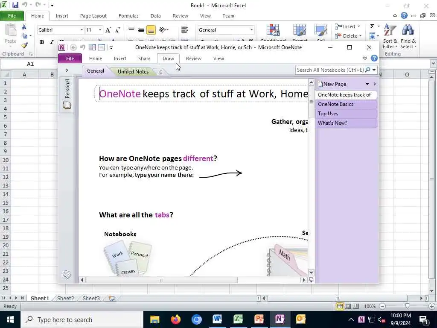Open OneNote Customize Quick Access dropdown
Image resolution: width=437 pixels, height=328 pixels.
point(111,48)
